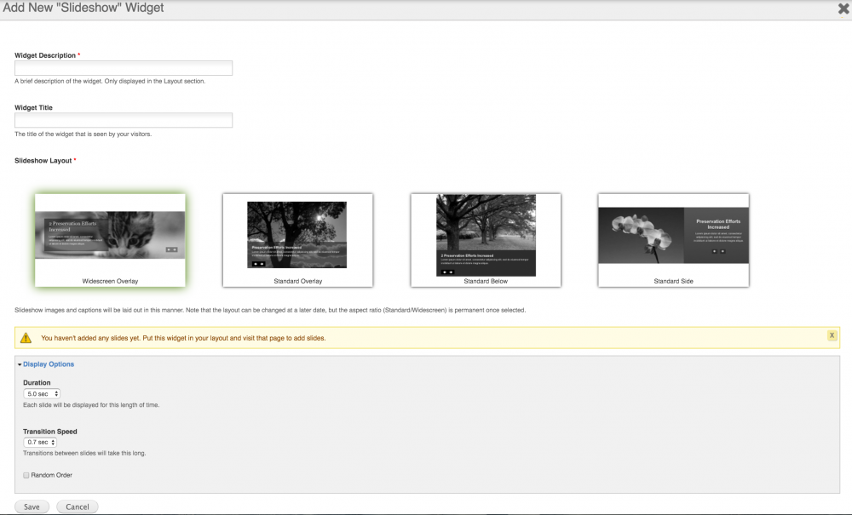
Task: Enable the Random Order checkbox
Action: click(26, 475)
